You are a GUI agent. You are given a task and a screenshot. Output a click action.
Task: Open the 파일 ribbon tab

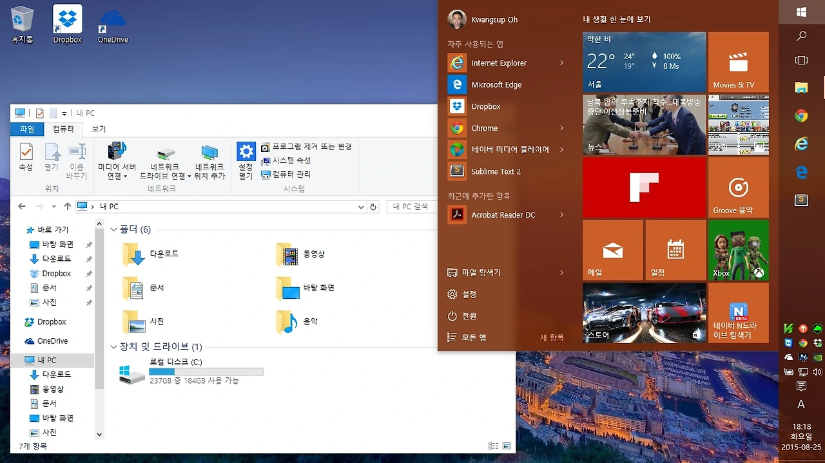click(27, 129)
